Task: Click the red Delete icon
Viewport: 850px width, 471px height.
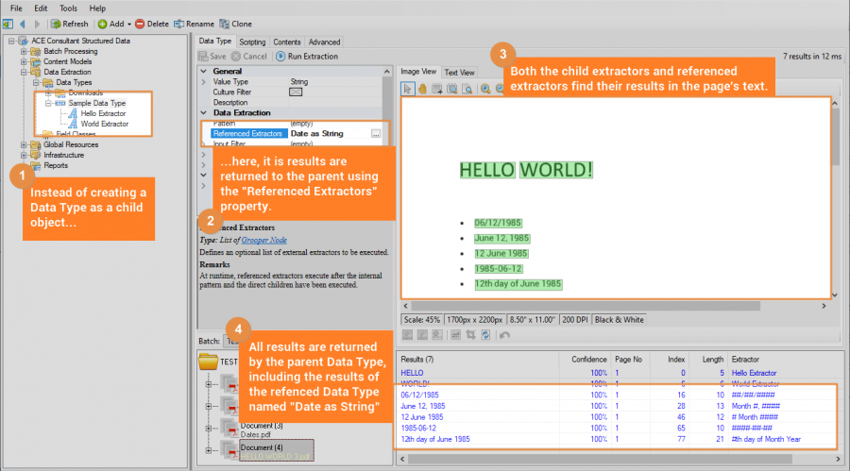Action: tap(140, 24)
